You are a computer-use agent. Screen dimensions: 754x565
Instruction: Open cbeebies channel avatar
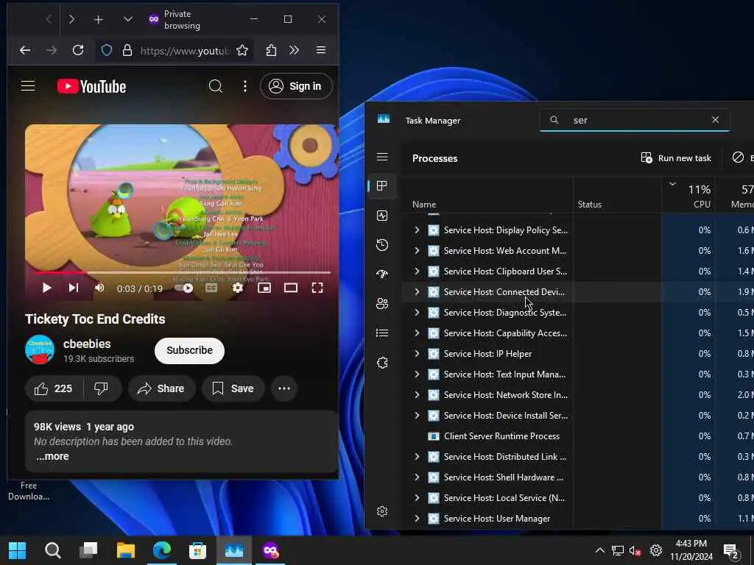click(40, 349)
